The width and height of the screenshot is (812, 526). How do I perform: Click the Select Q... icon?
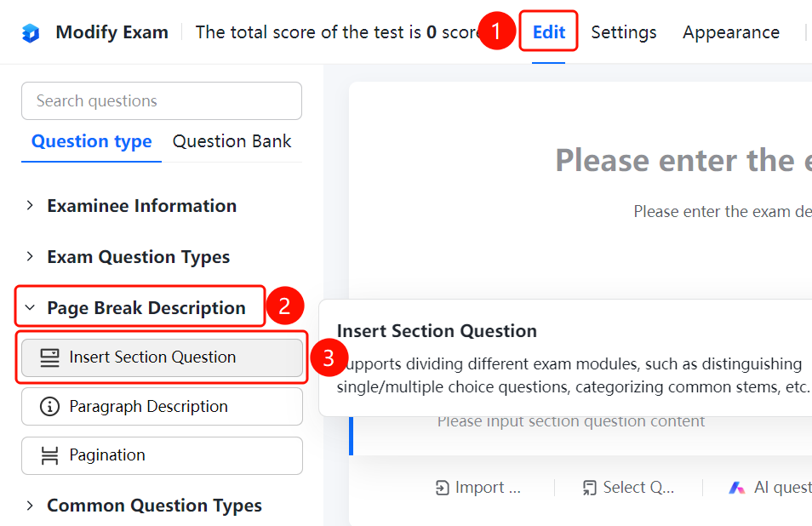coord(590,488)
